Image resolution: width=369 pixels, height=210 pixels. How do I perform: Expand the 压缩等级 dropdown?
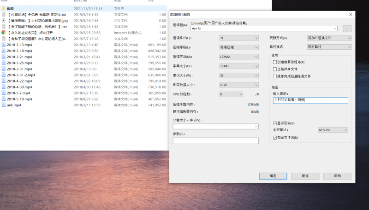tap(238, 47)
